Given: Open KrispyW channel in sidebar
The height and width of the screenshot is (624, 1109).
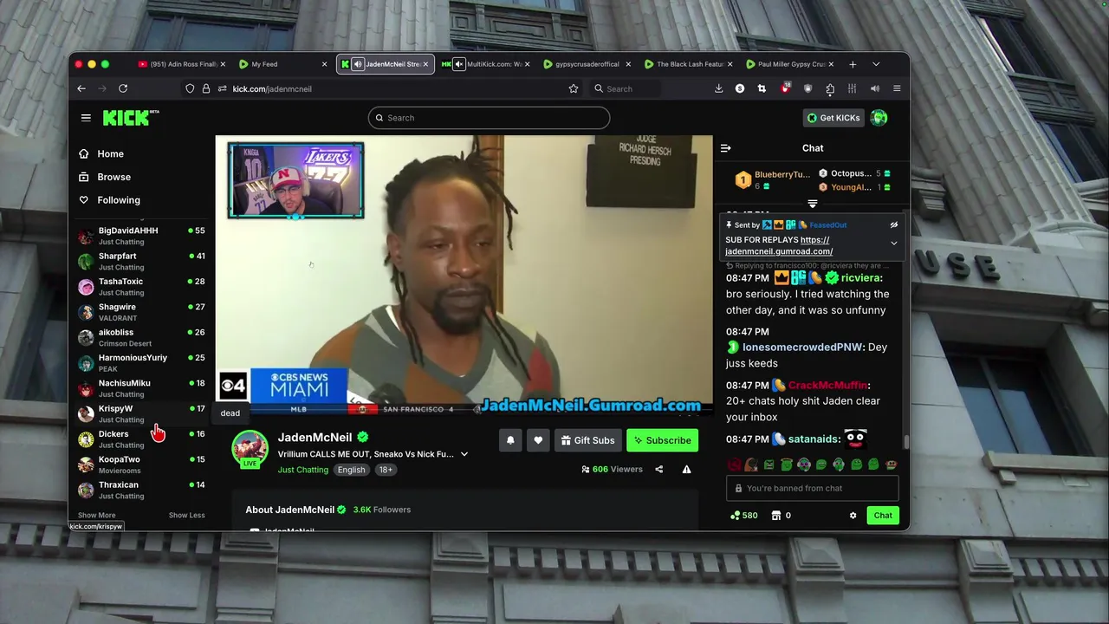Looking at the screenshot, I should (x=141, y=413).
